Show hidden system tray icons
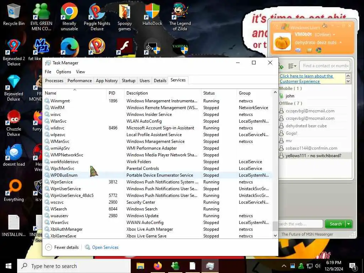 pos(284,266)
